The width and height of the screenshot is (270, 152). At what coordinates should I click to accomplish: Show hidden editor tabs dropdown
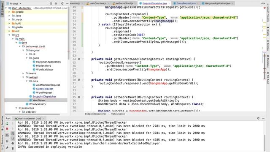pyautogui.click(x=262, y=3)
